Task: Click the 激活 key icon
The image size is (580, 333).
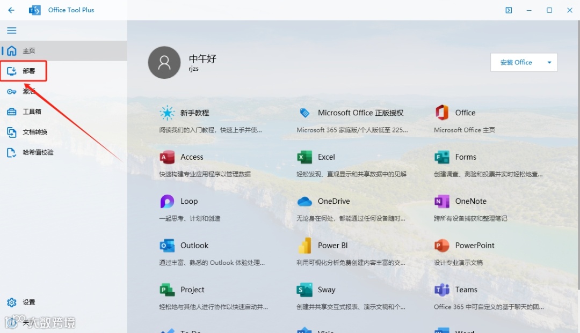Action: 11,91
